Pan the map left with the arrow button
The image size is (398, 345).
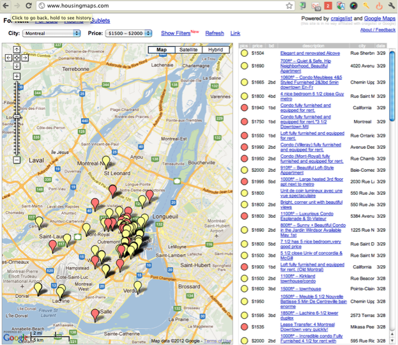point(9,58)
